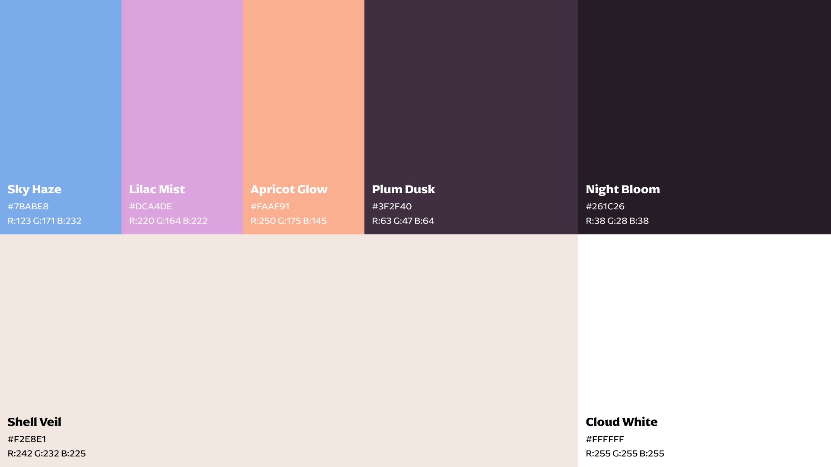Click the Lilac Mist heading
The height and width of the screenshot is (467, 831).
tap(157, 189)
